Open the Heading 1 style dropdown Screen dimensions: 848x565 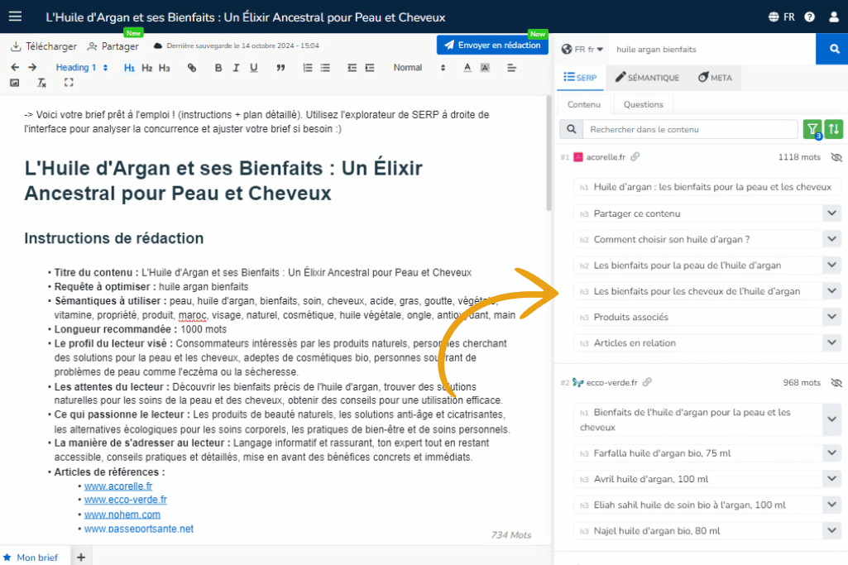click(x=82, y=68)
